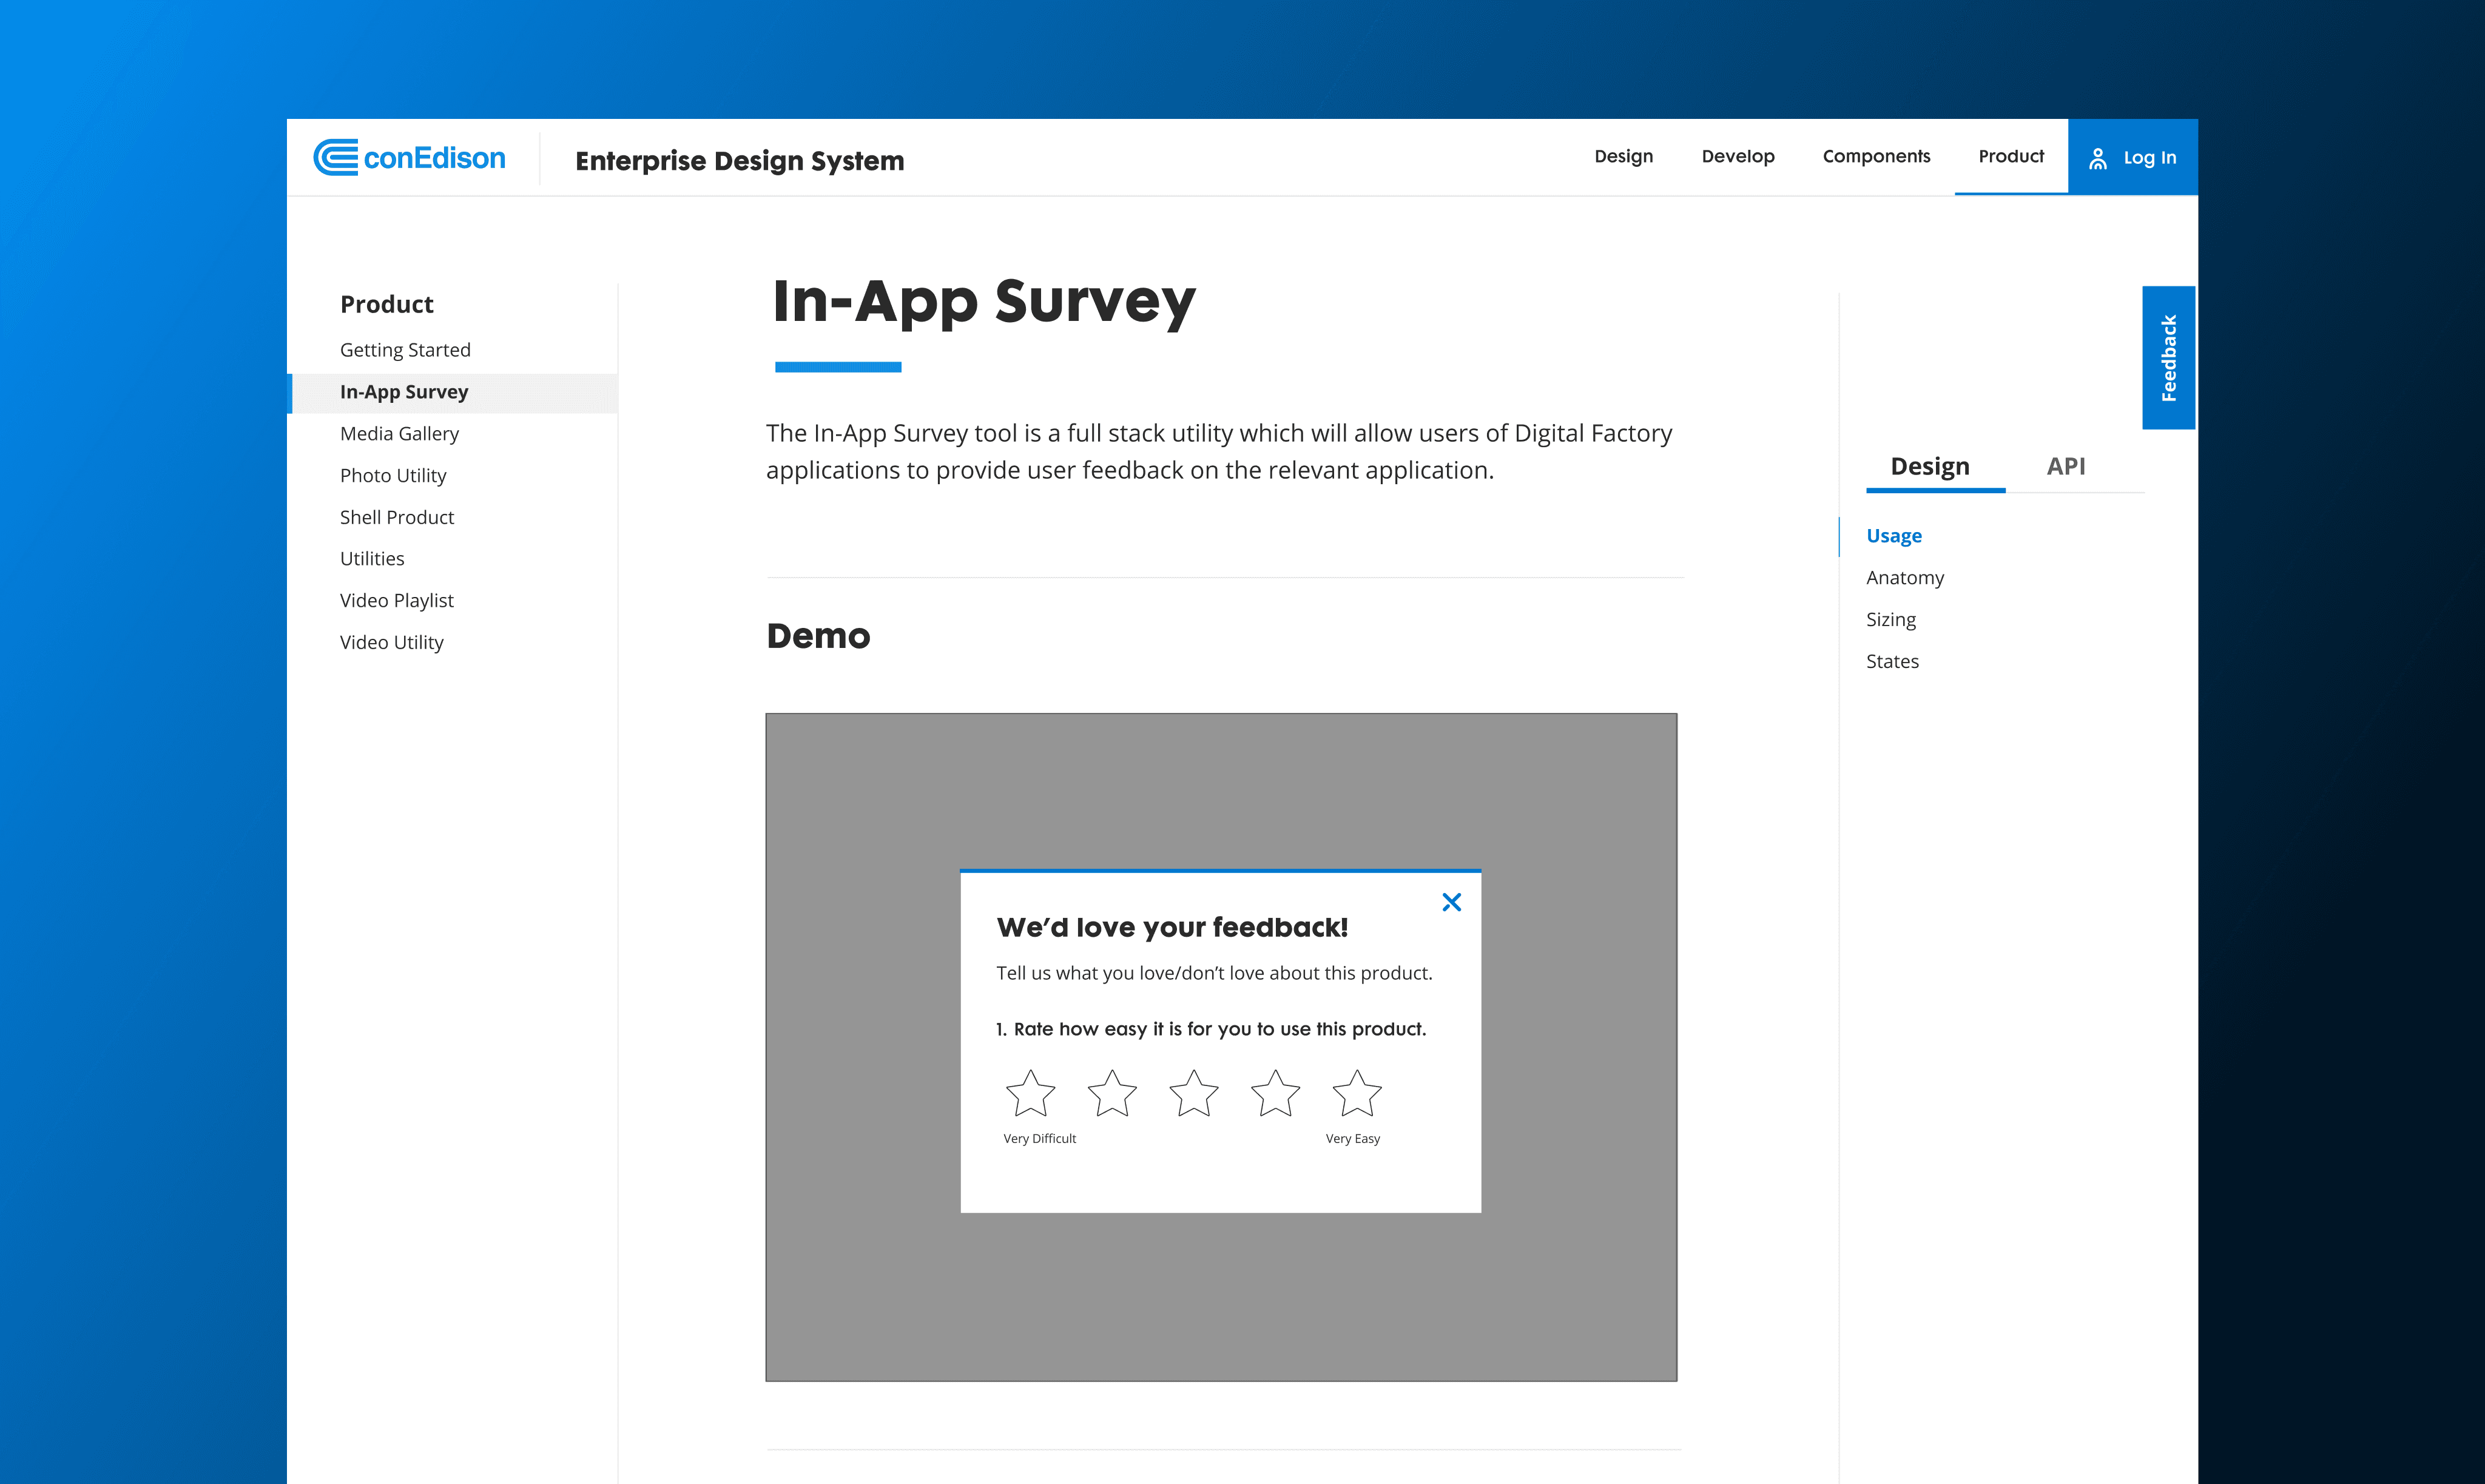Screen dimensions: 2485x1484
Task: Navigate to Shell Product page
Action: click(396, 517)
